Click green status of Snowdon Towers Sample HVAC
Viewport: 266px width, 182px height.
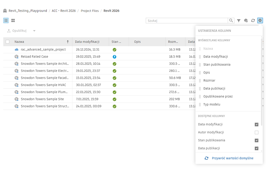click(x=114, y=85)
